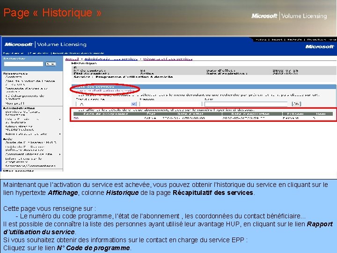The width and height of the screenshot is (337, 253).
Task: Open program code 50 in the table
Action: pos(76,118)
